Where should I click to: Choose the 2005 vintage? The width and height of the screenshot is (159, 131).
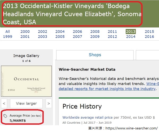coord(60,37)
